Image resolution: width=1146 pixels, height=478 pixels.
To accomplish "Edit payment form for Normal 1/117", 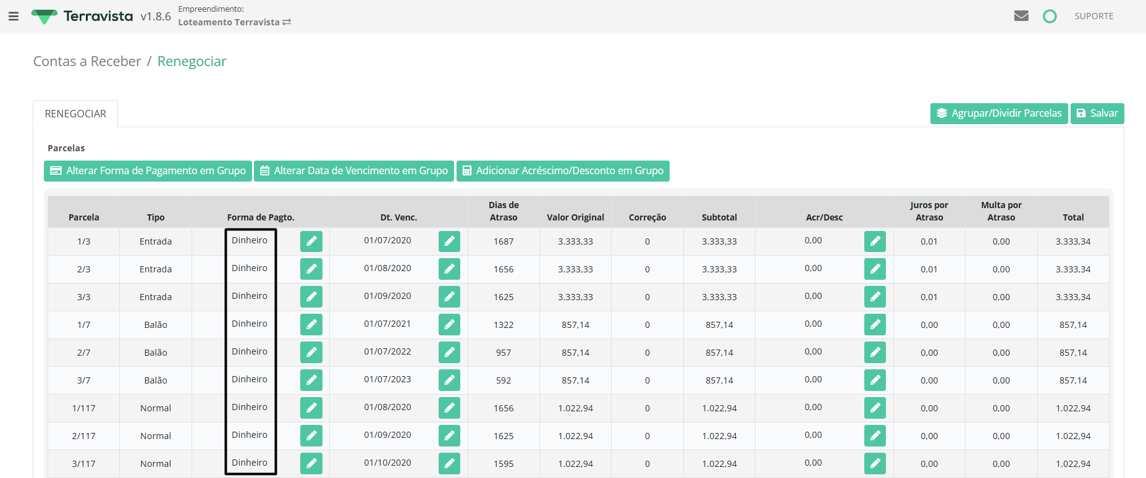I will (311, 408).
